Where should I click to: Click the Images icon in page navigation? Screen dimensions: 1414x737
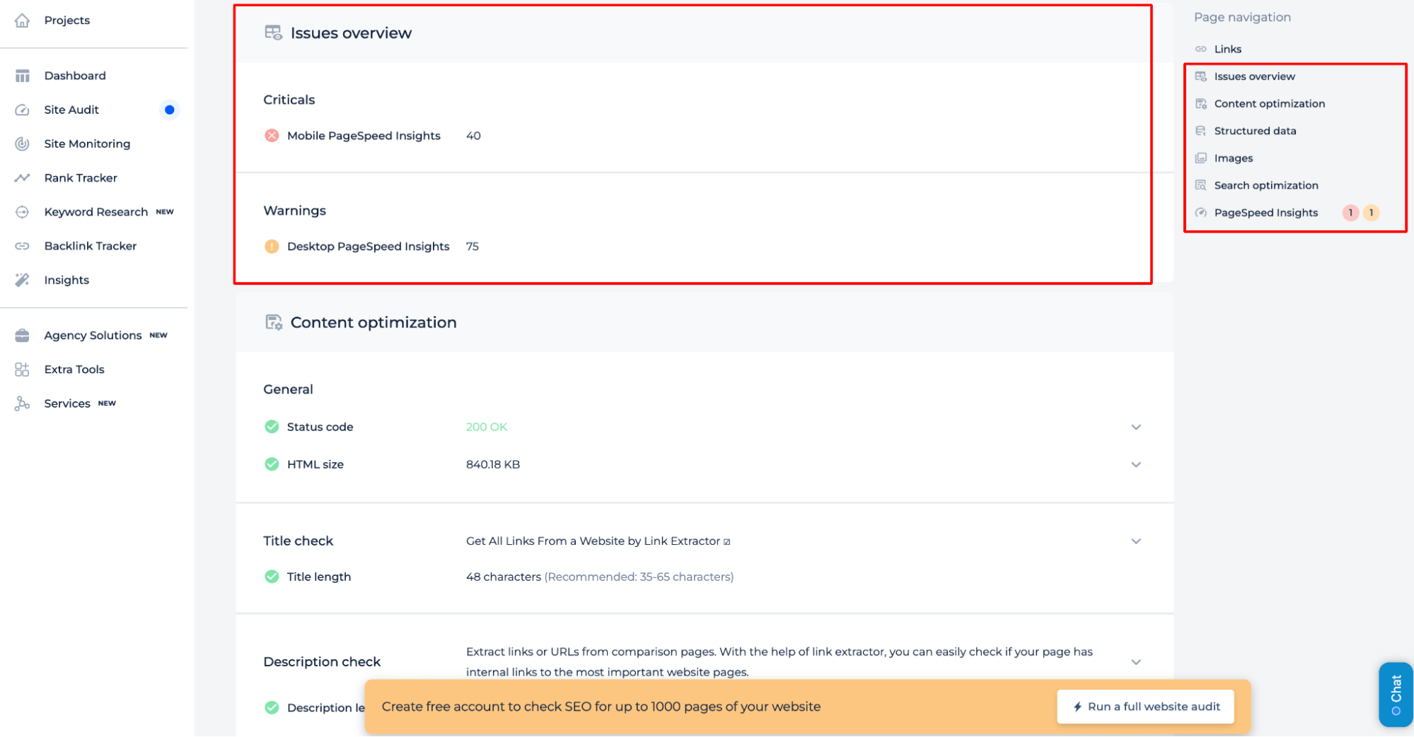(x=1201, y=158)
